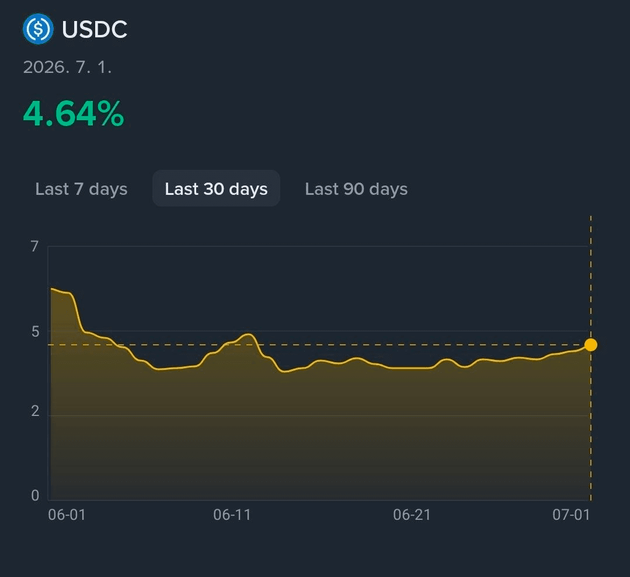This screenshot has height=577, width=630.
Task: Click the USDC asset name label
Action: [95, 29]
